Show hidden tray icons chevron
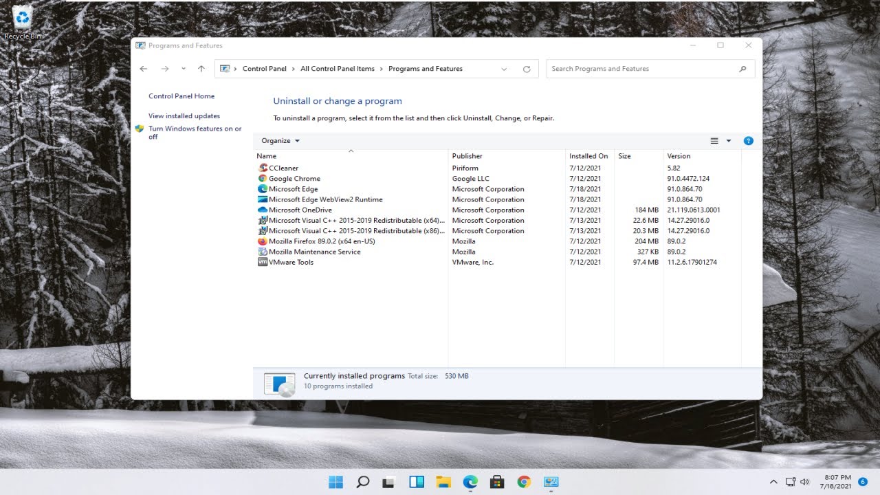This screenshot has width=880, height=495. 773,482
